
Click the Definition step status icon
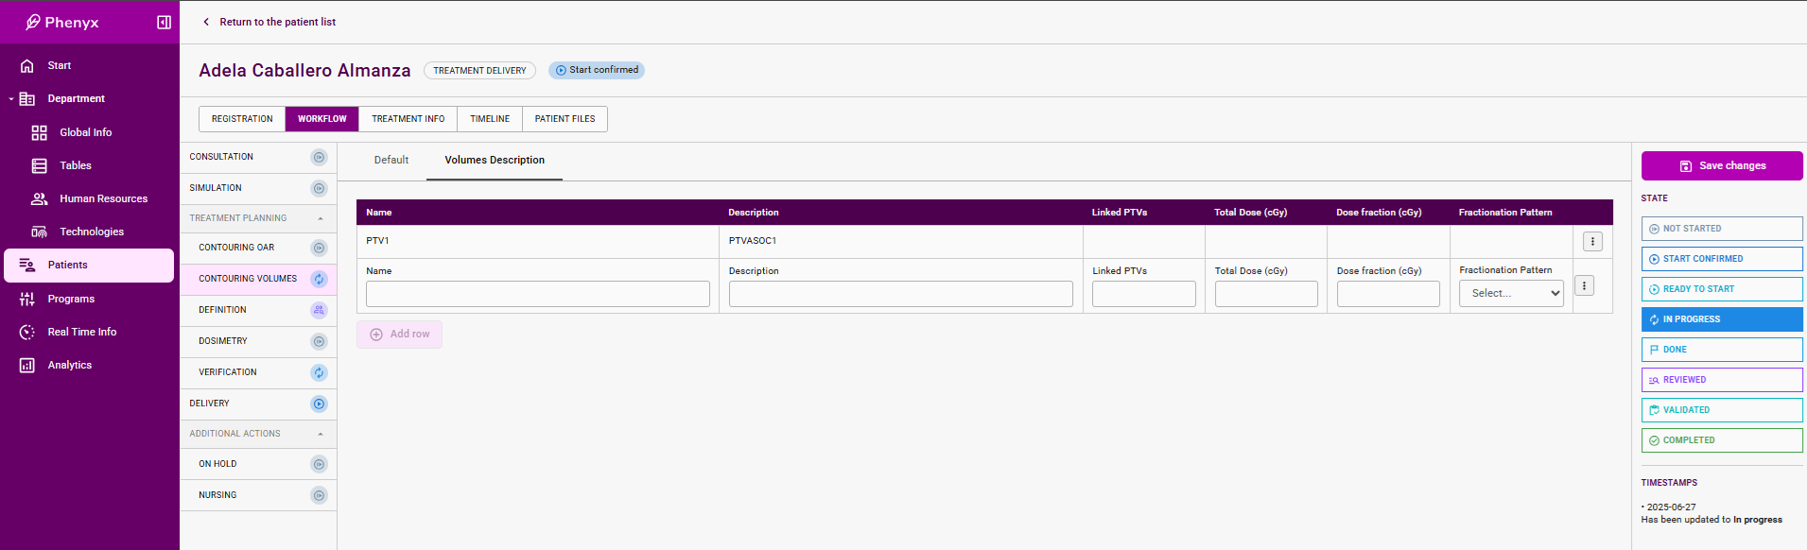tap(320, 310)
